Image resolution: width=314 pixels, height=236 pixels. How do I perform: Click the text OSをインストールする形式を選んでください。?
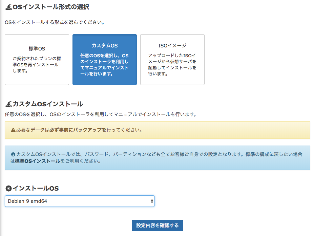pos(55,22)
